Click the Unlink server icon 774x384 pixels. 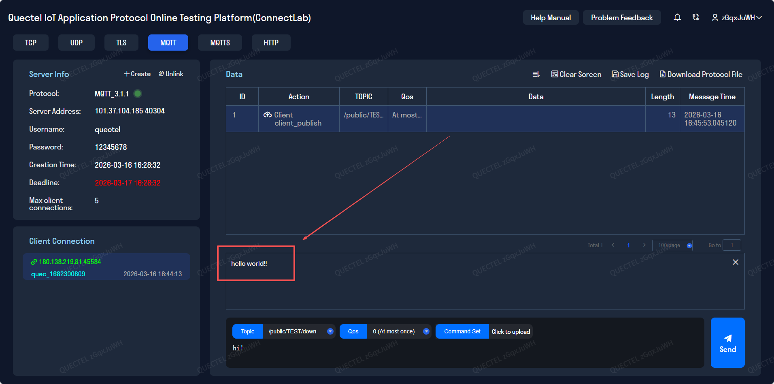click(171, 74)
